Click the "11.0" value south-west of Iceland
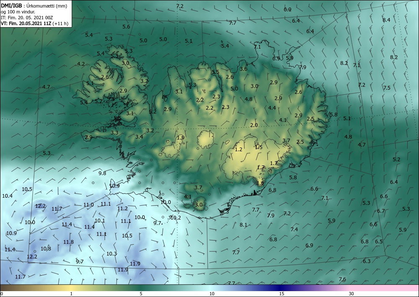Image resolution: width=419 pixels, height=297 pixels. tap(88, 205)
